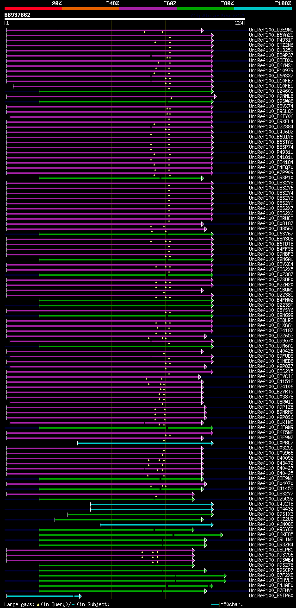The height and width of the screenshot is (608, 296).
Task: Select hit label UniRef100_Q7F2X8
Action: coord(271,575)
